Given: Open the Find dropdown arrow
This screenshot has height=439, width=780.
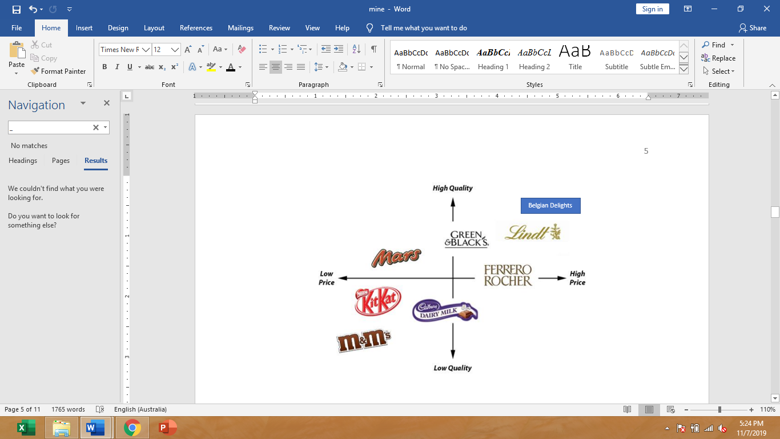Looking at the screenshot, I should (733, 45).
